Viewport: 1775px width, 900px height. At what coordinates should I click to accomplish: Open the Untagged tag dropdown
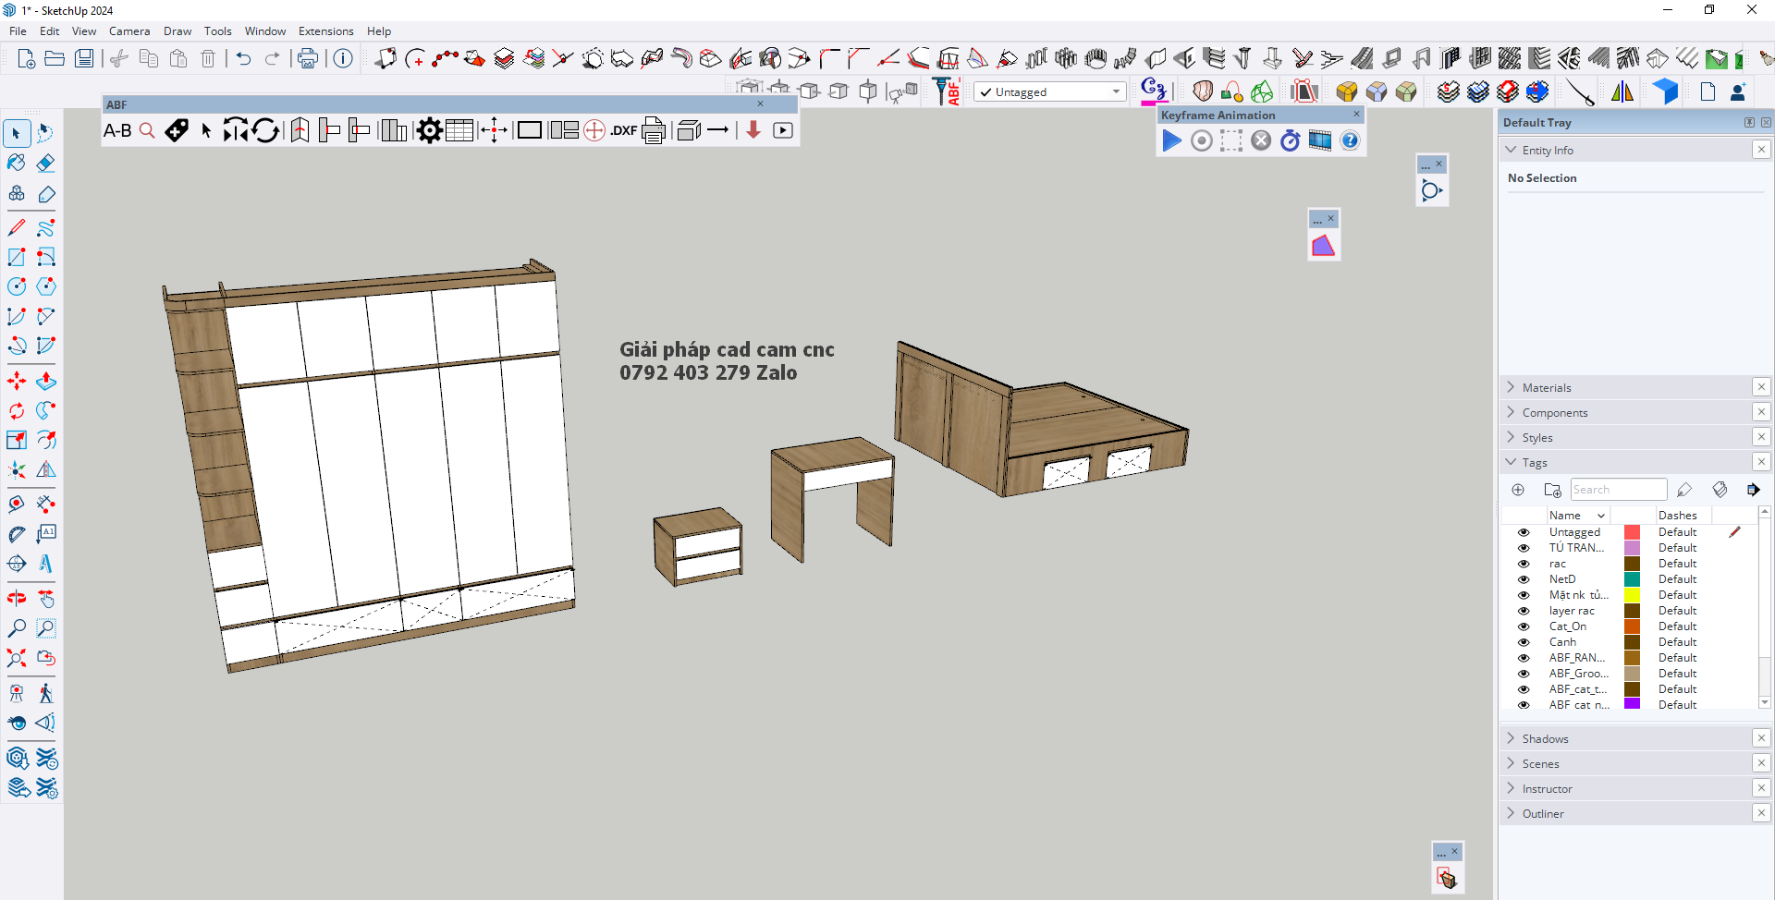coord(1116,91)
